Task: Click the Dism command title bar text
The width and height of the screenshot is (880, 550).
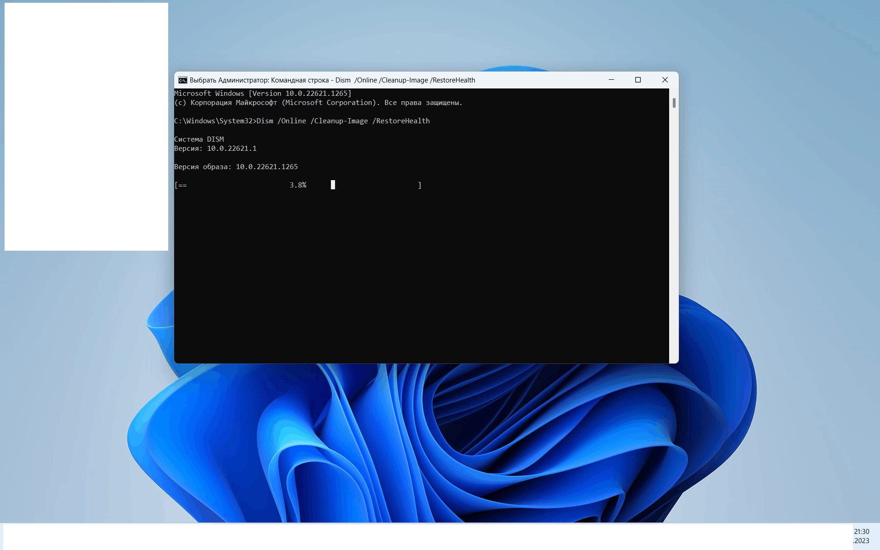Action: (x=332, y=80)
